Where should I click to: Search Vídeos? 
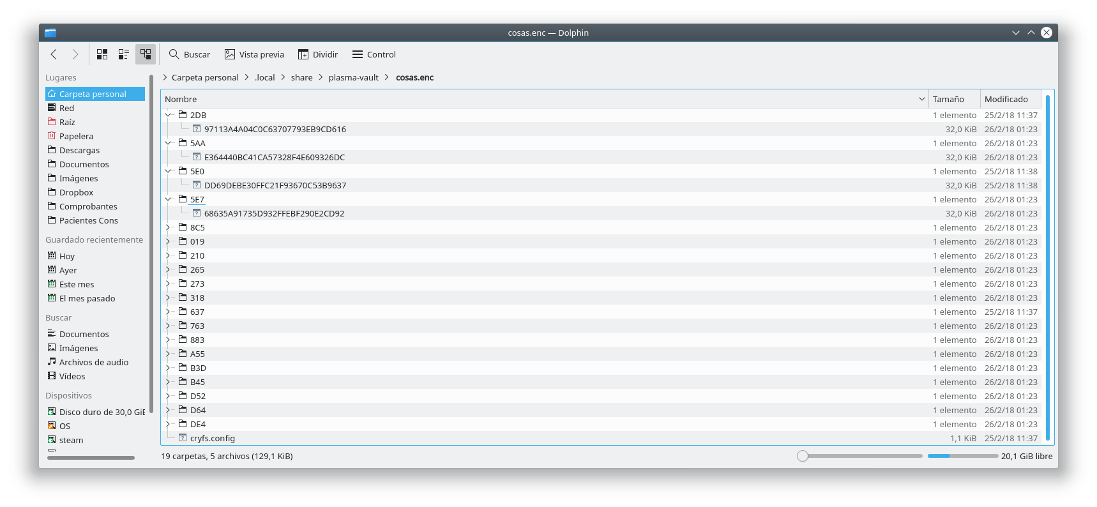(95, 376)
